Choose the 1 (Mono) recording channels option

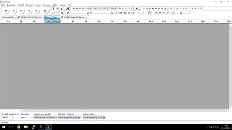pyautogui.click(x=52, y=19)
